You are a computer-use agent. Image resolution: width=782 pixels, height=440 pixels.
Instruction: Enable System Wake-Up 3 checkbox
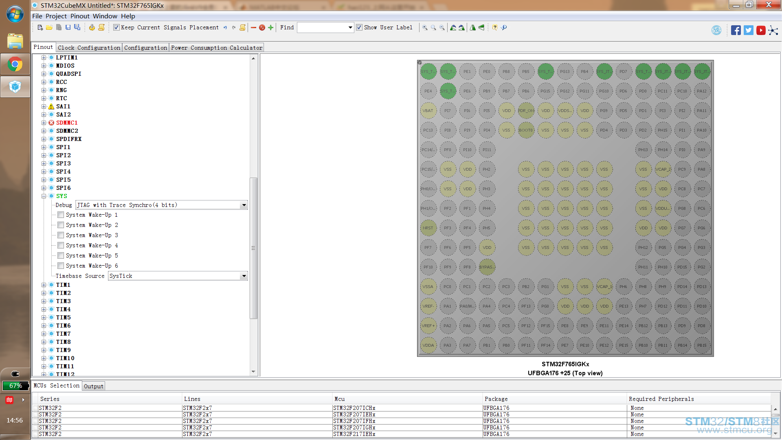tap(61, 235)
